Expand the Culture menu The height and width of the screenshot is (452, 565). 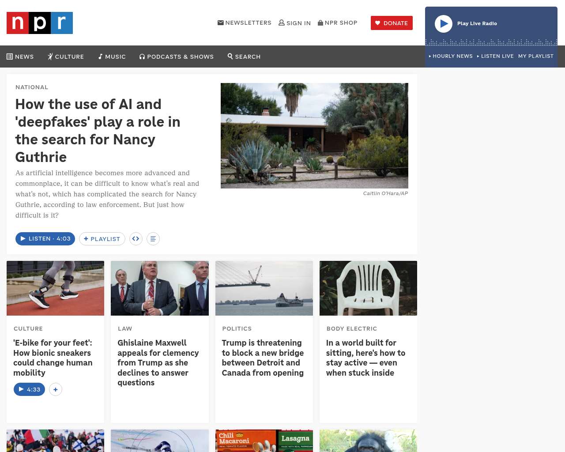[x=66, y=56]
